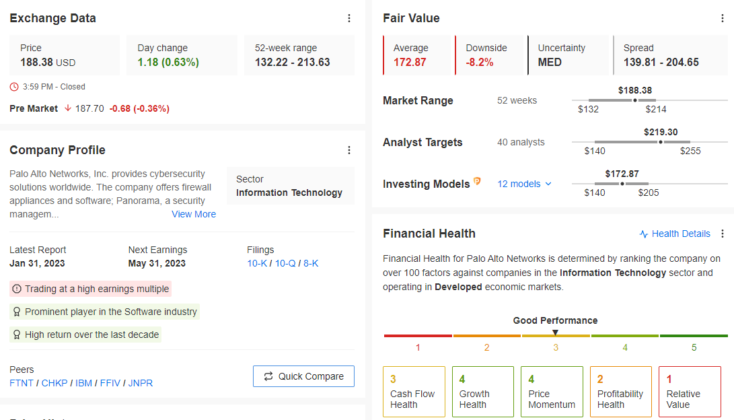Click the Next Earnings May 31, 2023 date
The height and width of the screenshot is (420, 734).
coord(157,263)
